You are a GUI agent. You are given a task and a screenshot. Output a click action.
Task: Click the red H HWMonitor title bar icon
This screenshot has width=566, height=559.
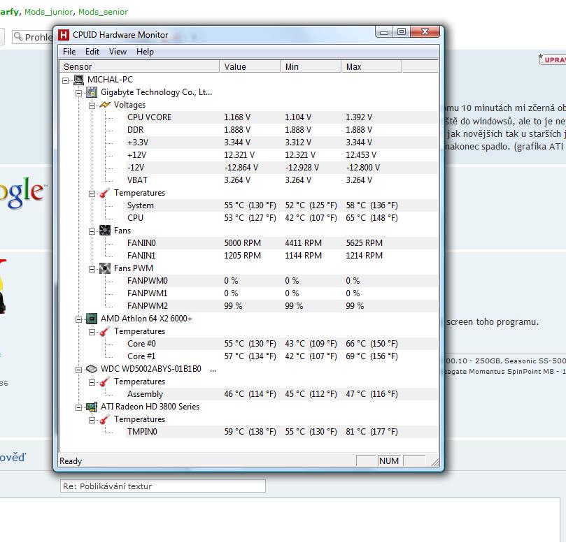[64, 35]
